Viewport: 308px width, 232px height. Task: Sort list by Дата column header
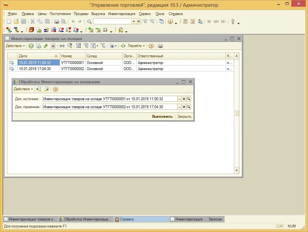pyautogui.click(x=38, y=56)
